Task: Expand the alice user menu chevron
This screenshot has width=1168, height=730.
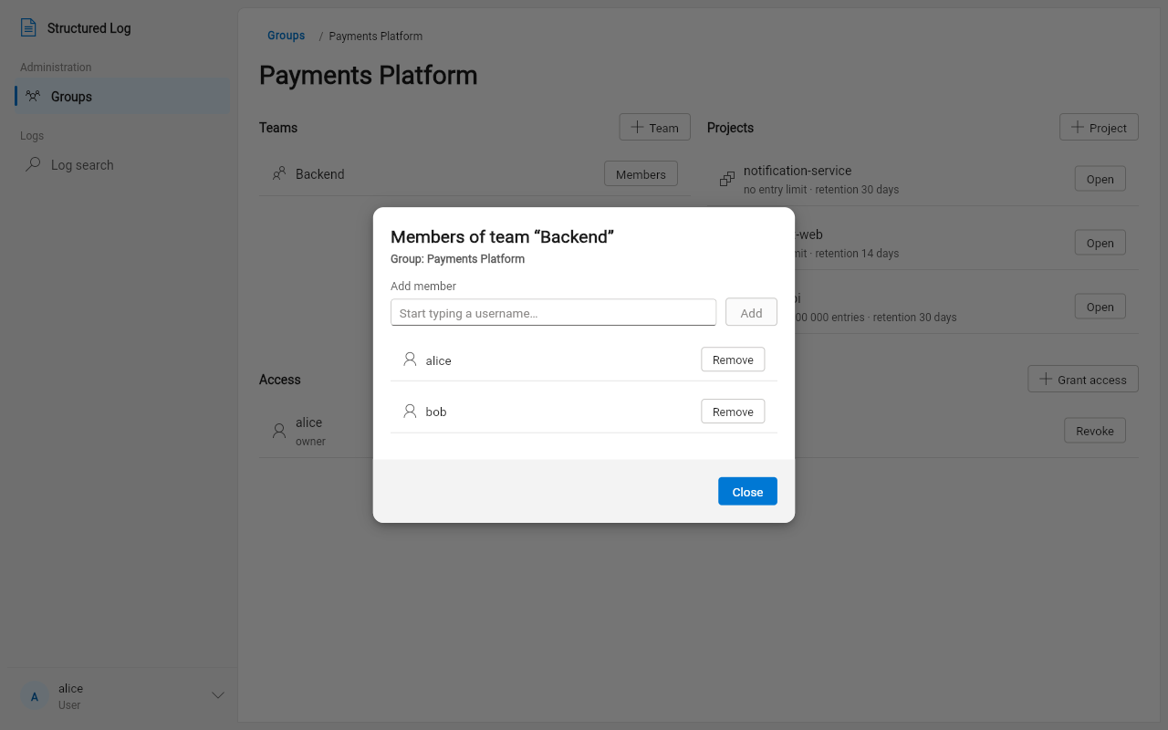Action: pyautogui.click(x=218, y=695)
